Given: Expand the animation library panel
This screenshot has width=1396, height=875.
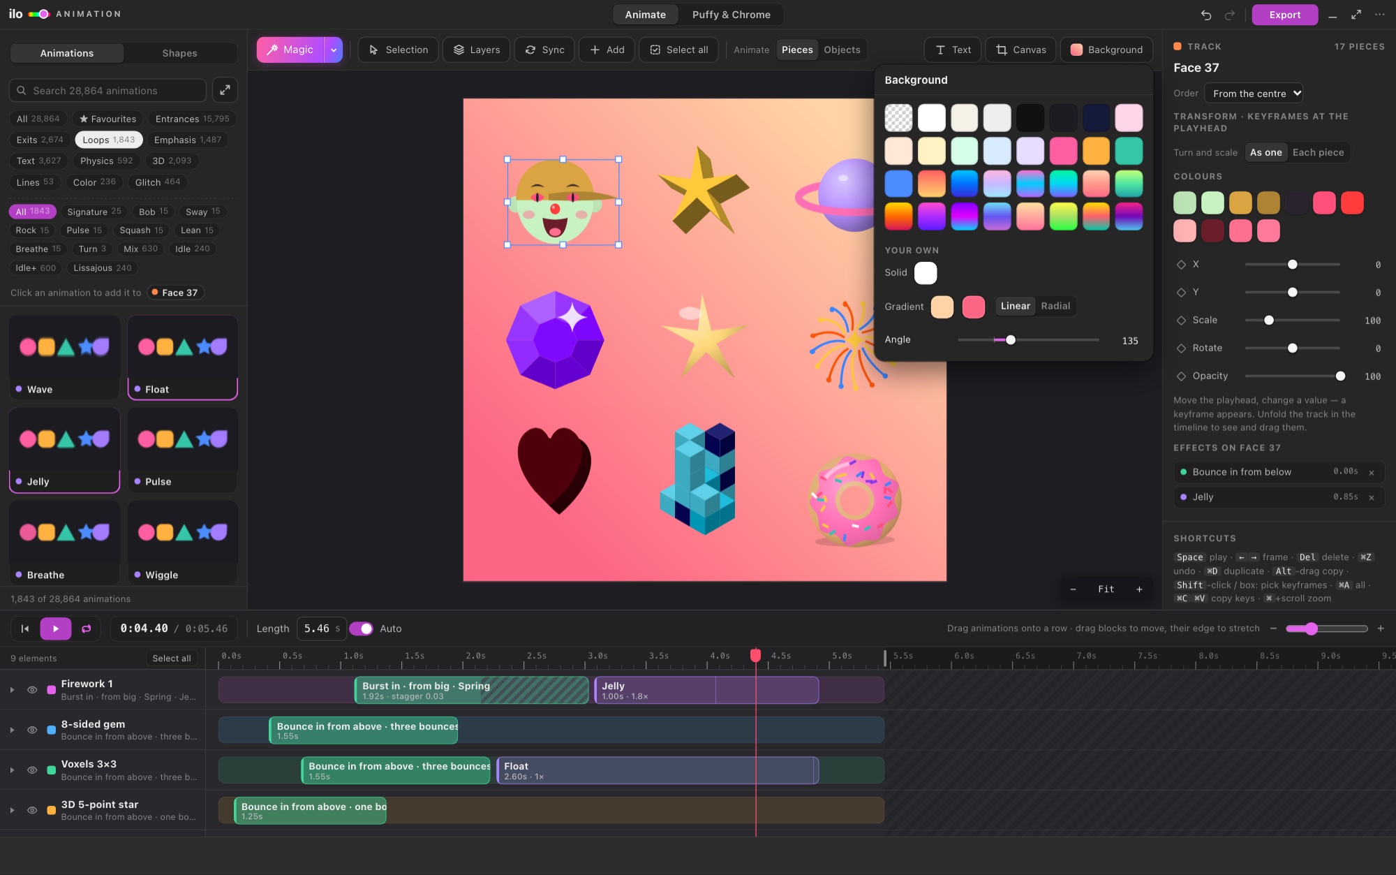Looking at the screenshot, I should point(225,90).
